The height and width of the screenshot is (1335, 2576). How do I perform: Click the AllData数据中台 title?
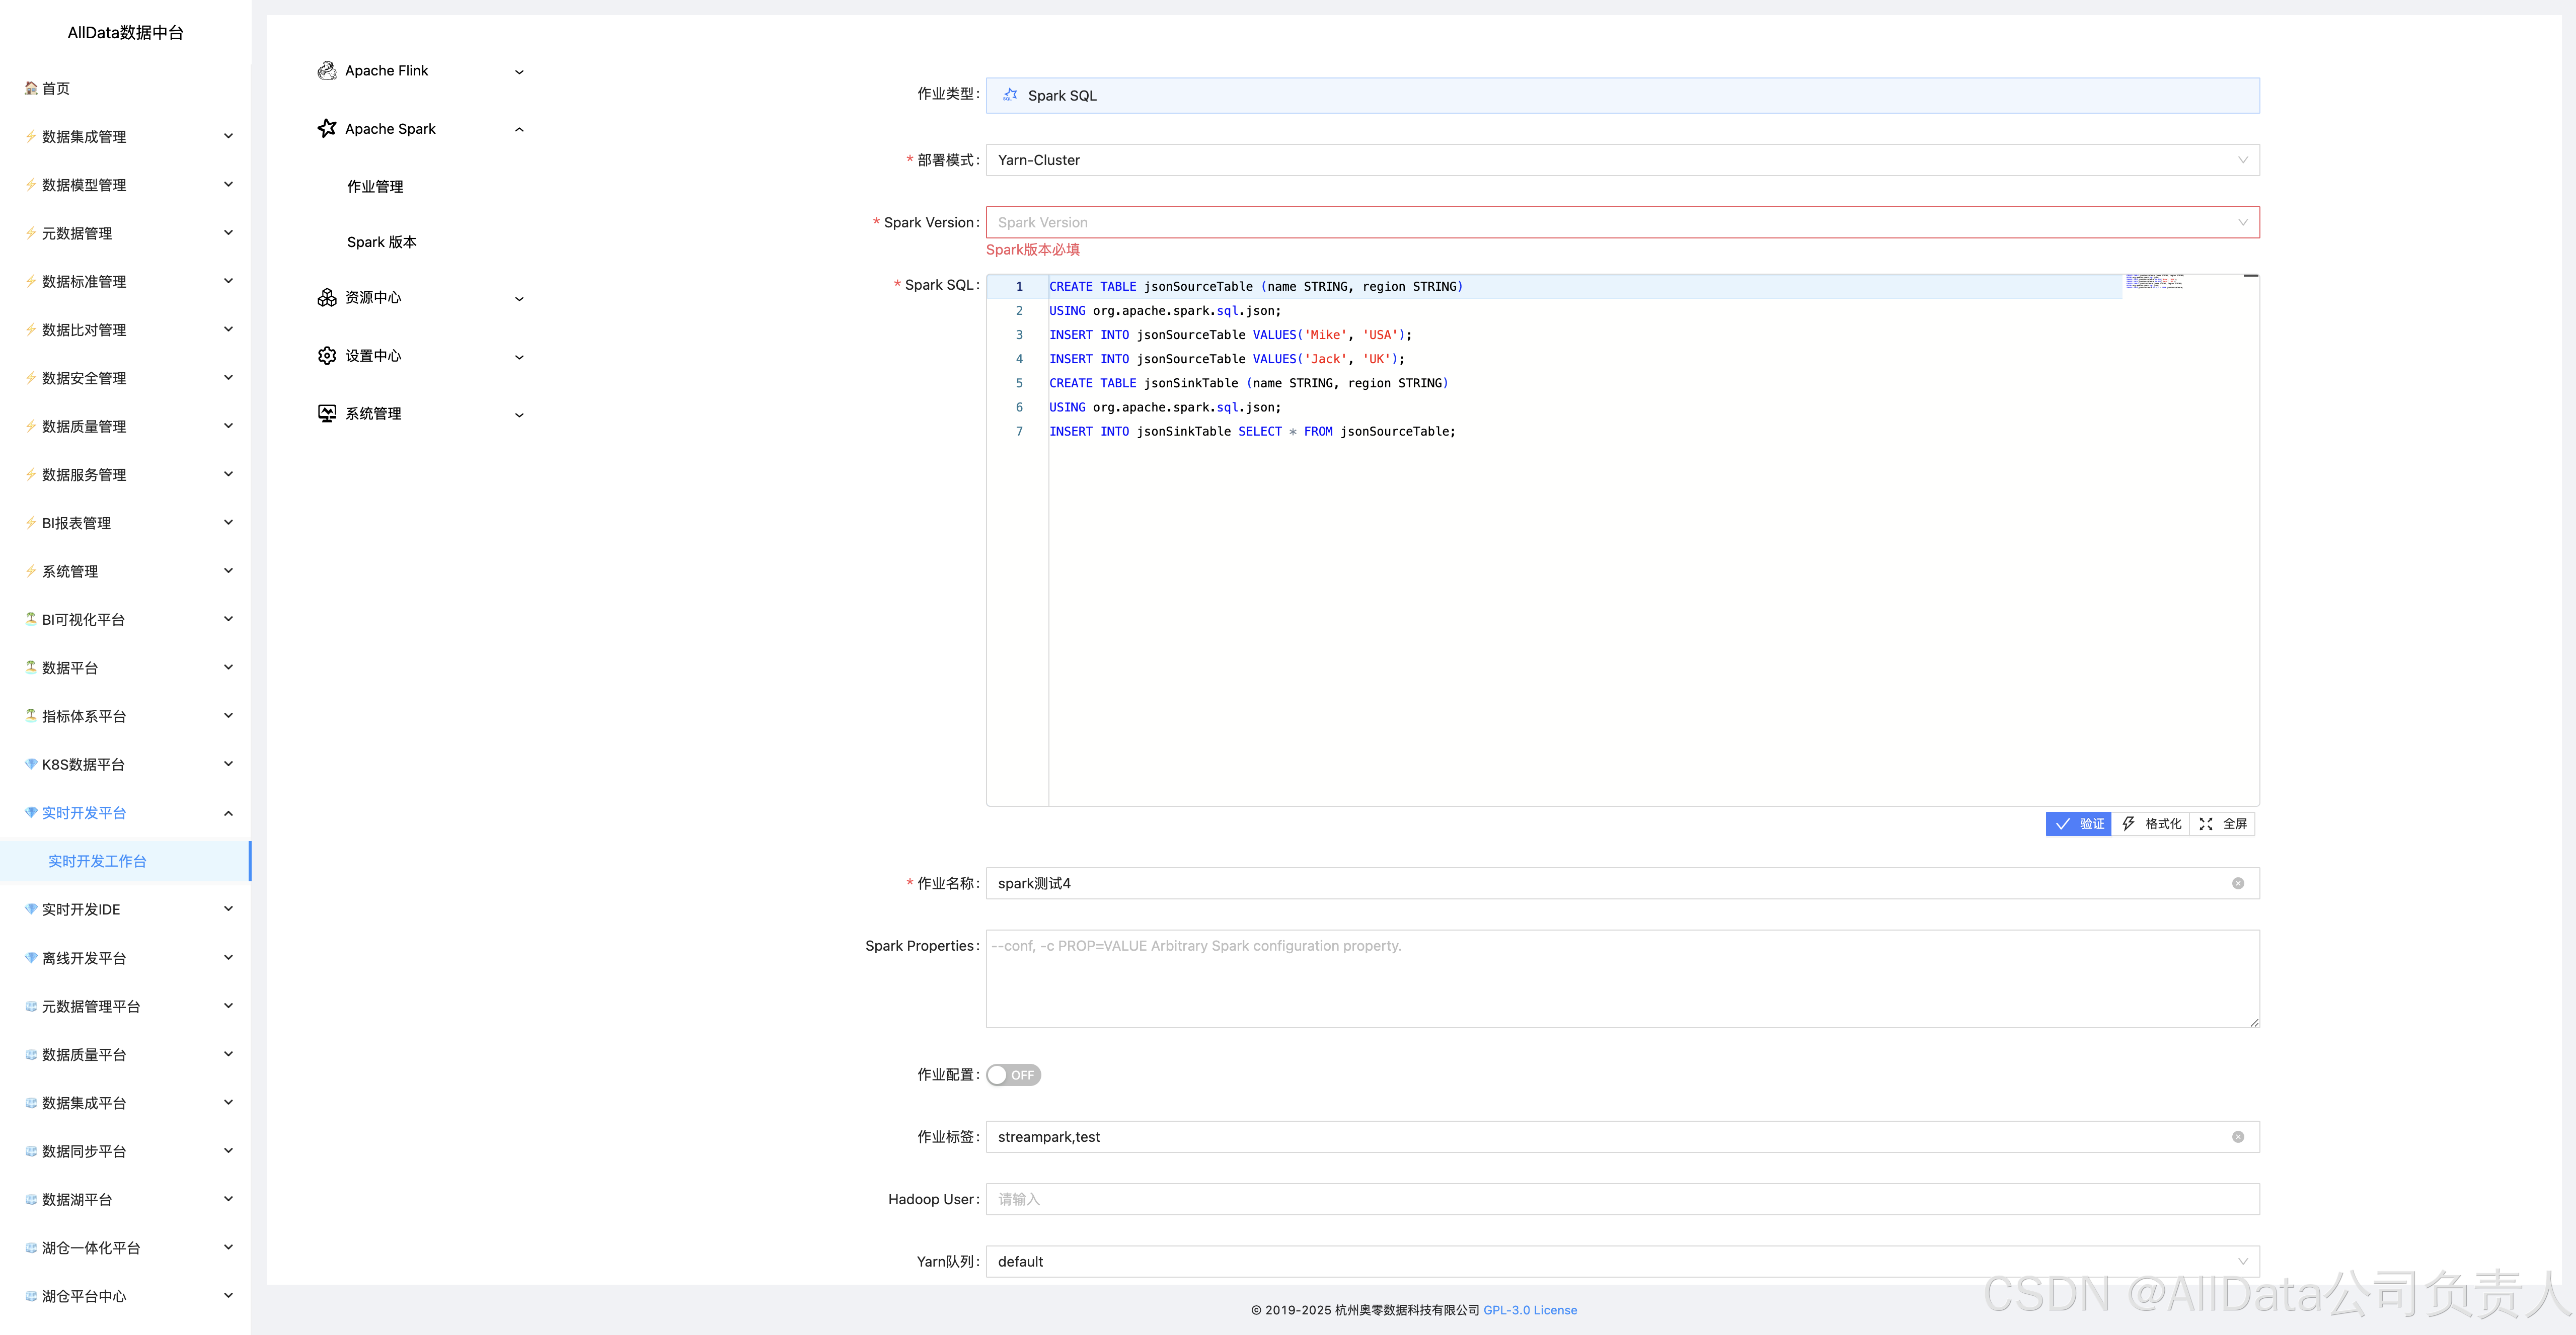(x=125, y=32)
